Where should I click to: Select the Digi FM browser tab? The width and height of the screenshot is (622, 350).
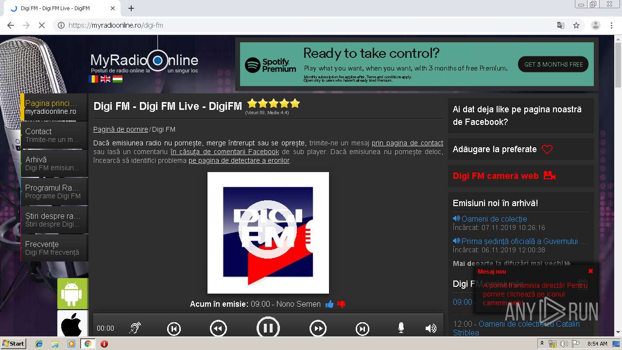pos(63,8)
